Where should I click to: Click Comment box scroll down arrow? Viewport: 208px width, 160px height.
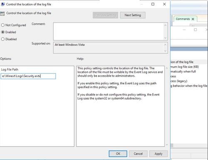pos(165,38)
